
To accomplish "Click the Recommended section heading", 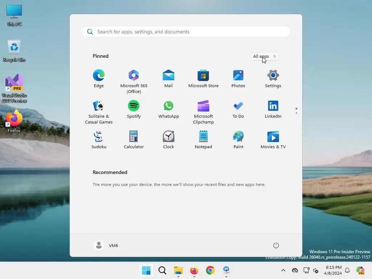I will pos(110,172).
